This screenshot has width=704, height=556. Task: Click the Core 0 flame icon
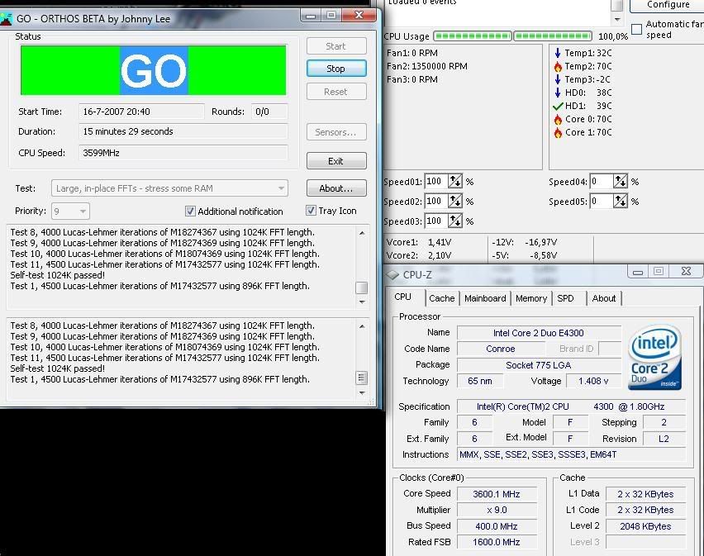tap(558, 119)
